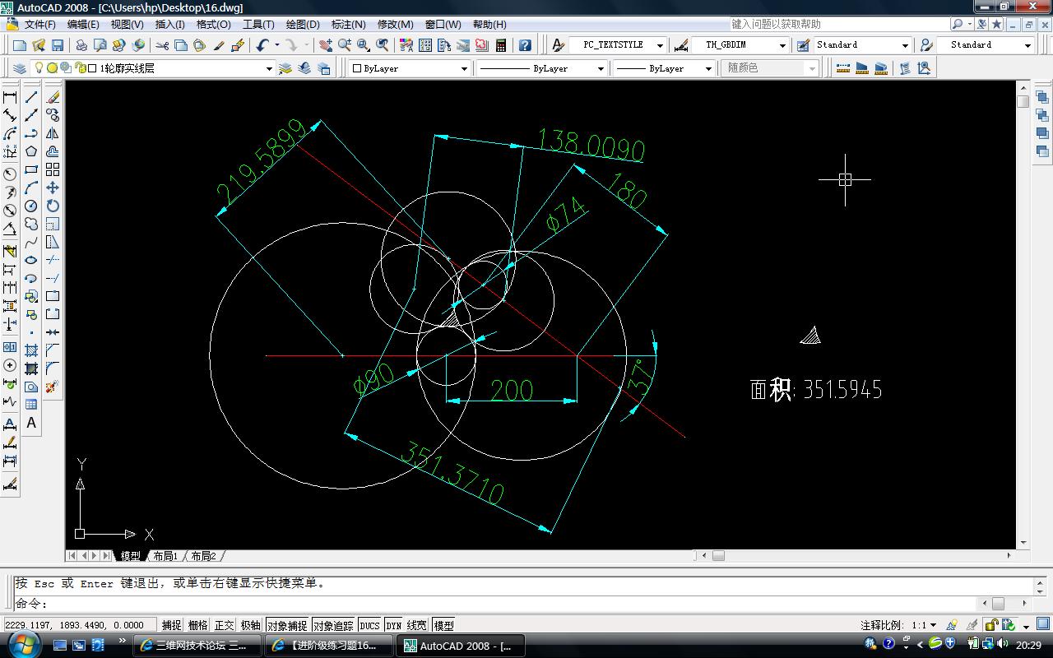Expand the 1:1 annotation scale dropdown
Image resolution: width=1053 pixels, height=658 pixels.
click(924, 625)
